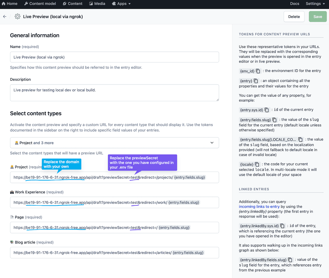Open the Media section

coord(97,4)
